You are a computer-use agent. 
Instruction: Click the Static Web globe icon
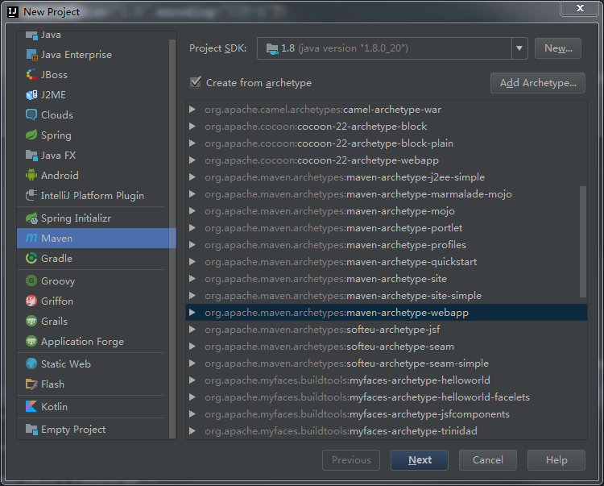(31, 363)
